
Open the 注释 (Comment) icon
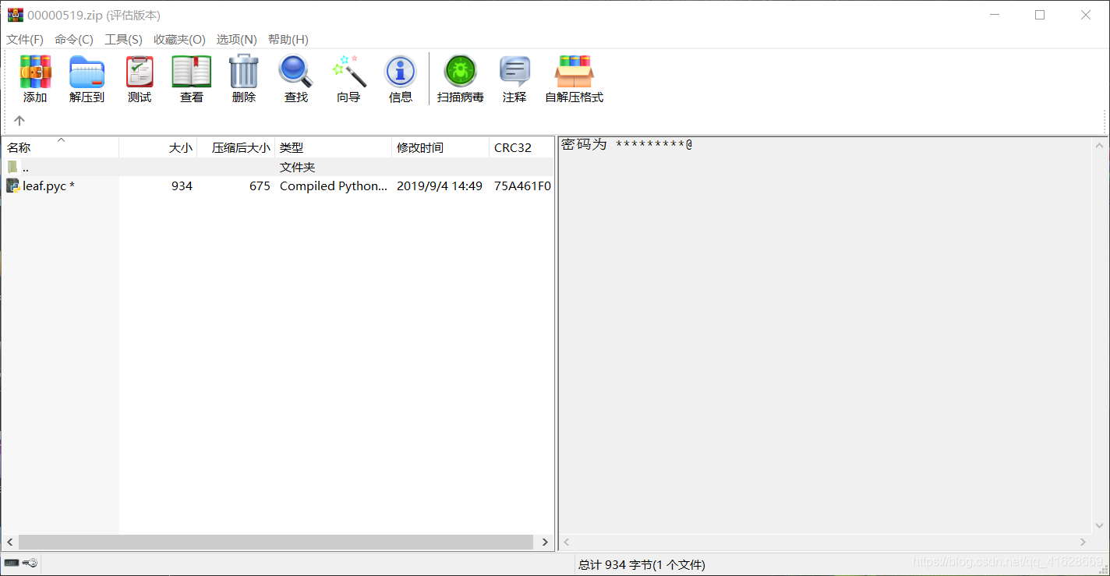pos(514,72)
